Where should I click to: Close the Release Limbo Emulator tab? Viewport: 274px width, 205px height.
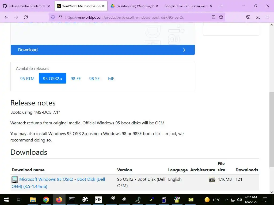[x=49, y=6]
